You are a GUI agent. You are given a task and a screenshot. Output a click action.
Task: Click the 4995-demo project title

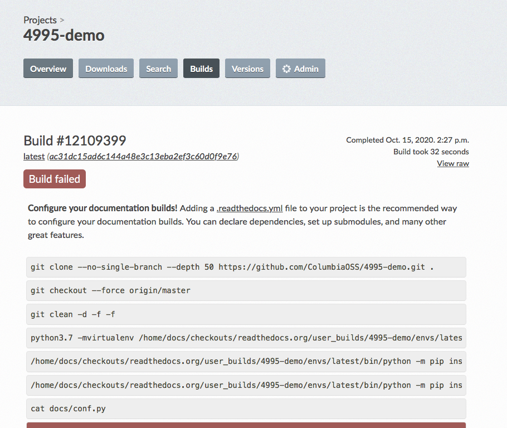pos(64,35)
